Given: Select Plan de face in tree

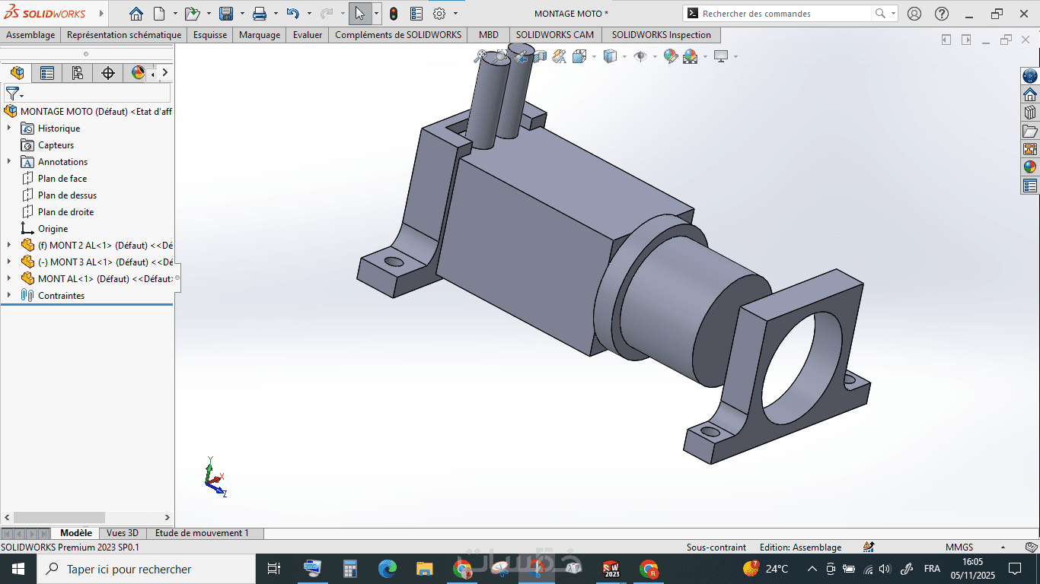Looking at the screenshot, I should [62, 179].
